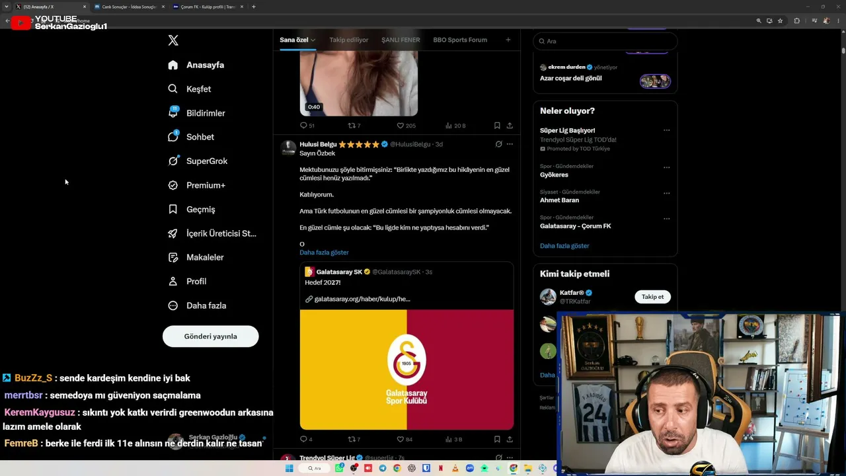Image resolution: width=846 pixels, height=476 pixels.
Task: Click the Makaleler icon in sidebar
Action: tap(173, 257)
